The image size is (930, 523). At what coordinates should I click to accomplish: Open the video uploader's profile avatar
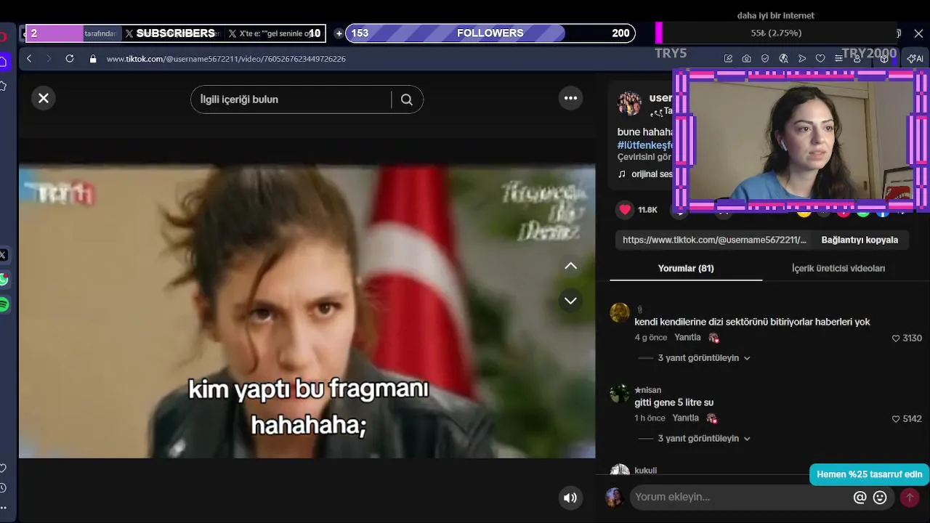(629, 103)
